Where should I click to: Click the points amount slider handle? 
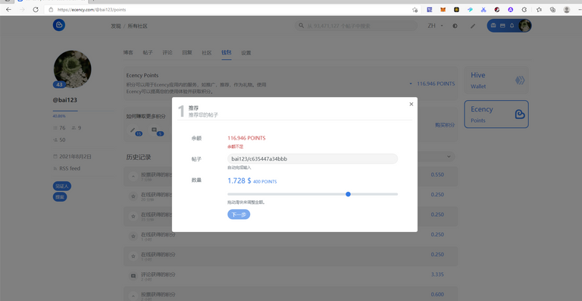click(x=348, y=194)
